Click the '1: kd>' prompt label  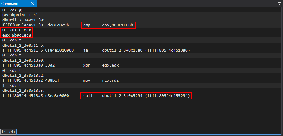(8, 132)
